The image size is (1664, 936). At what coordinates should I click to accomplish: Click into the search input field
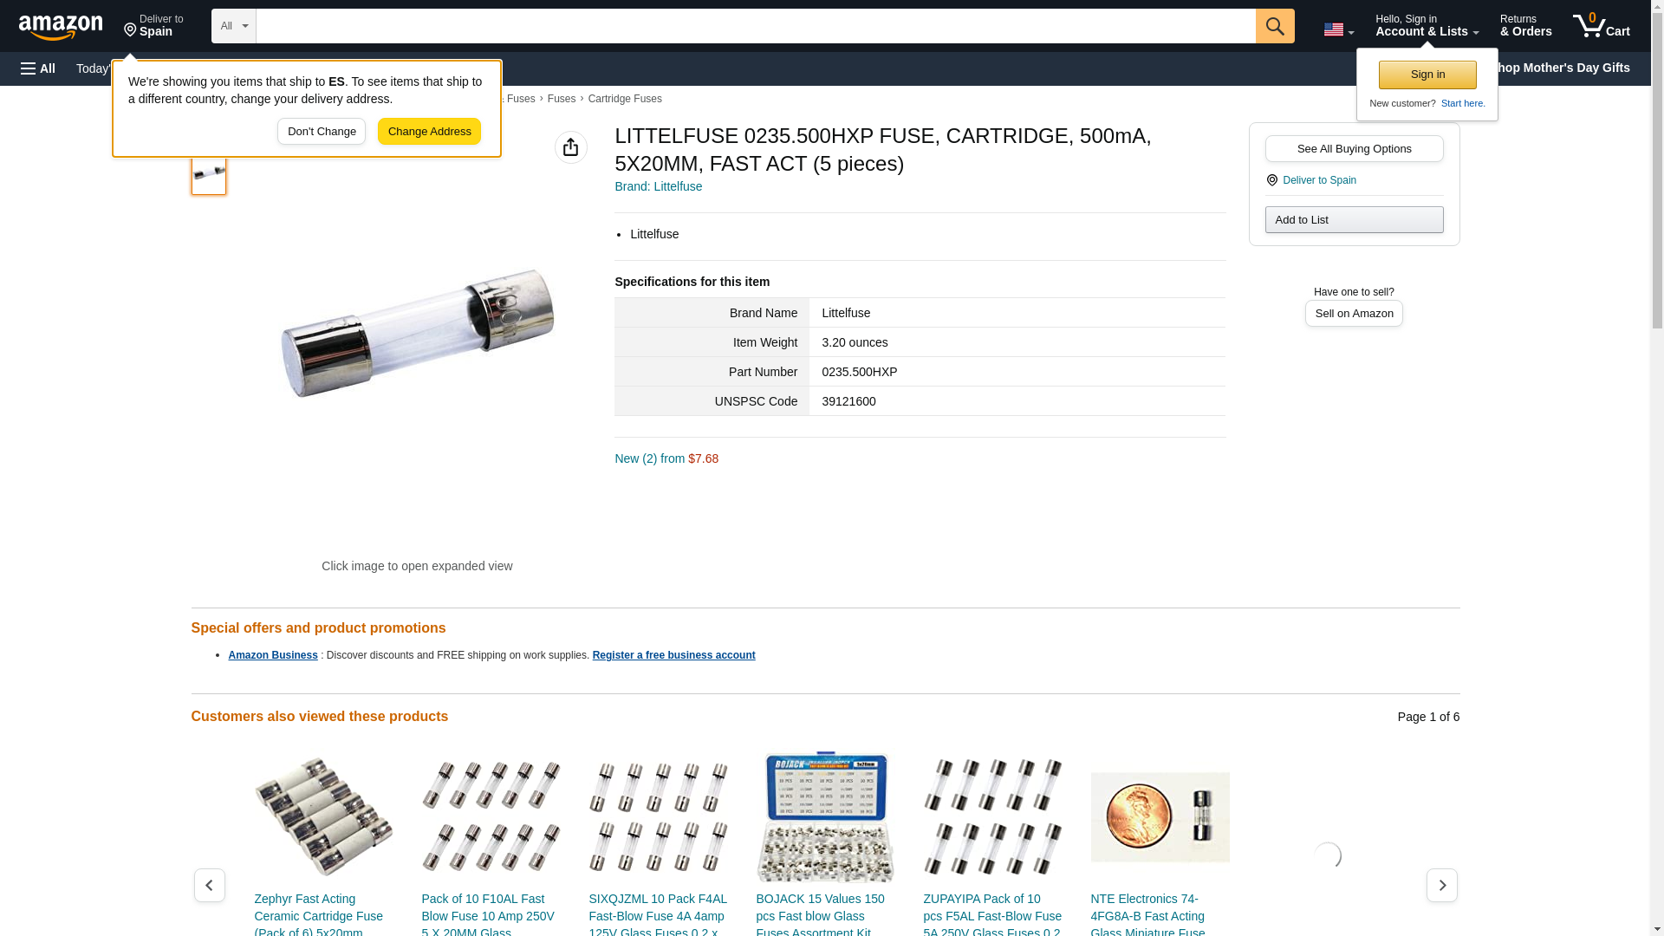[756, 26]
